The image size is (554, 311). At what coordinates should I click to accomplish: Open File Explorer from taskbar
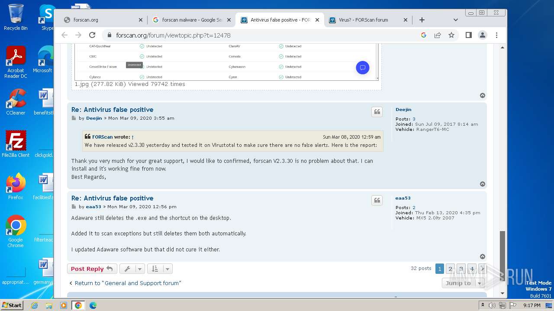(49, 305)
